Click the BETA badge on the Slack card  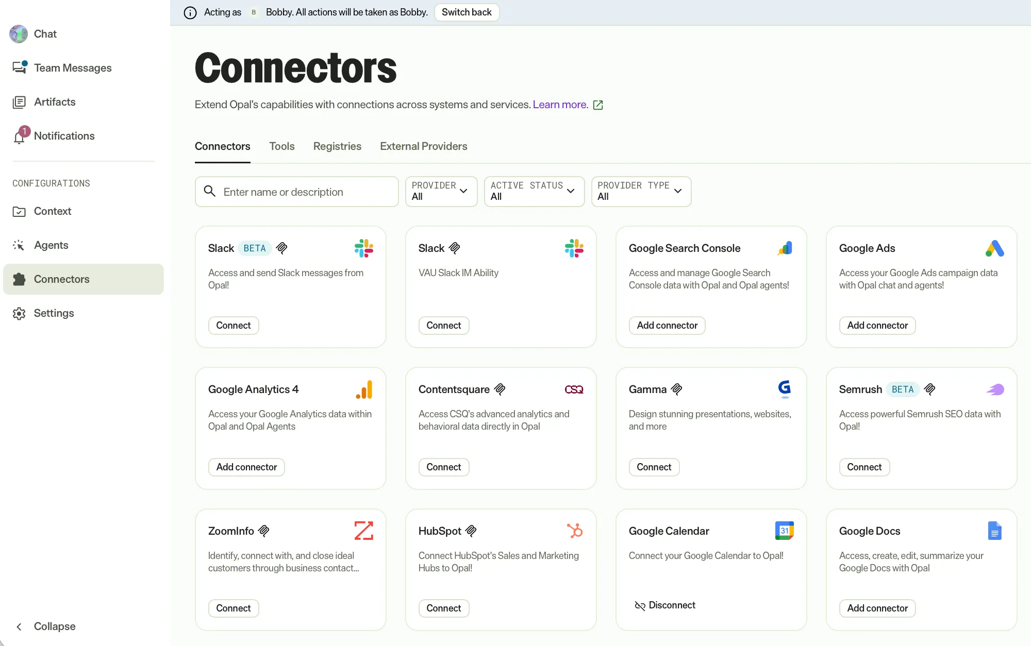255,248
